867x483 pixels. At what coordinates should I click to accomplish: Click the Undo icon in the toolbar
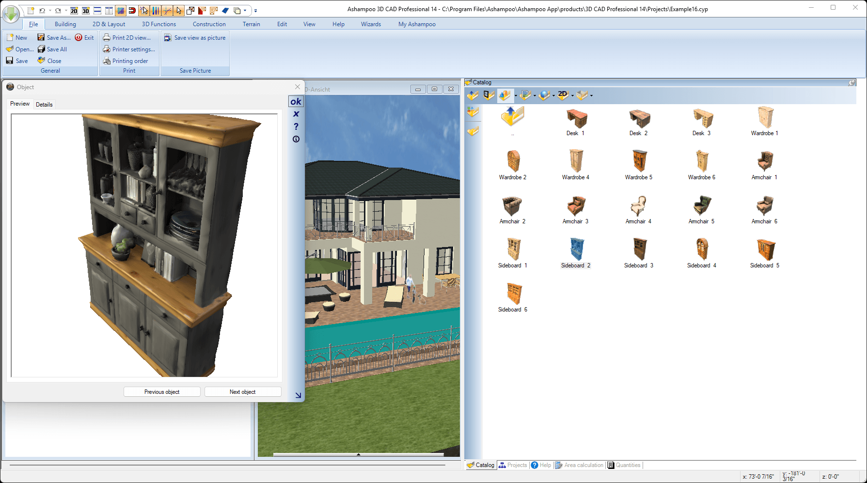43,10
